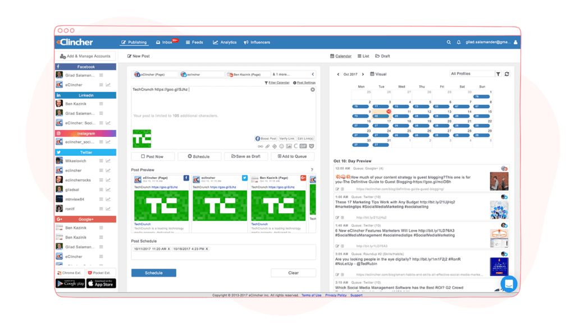Collapse the LinkedIn accounts section header
Image resolution: width=575 pixels, height=323 pixels.
tap(85, 95)
